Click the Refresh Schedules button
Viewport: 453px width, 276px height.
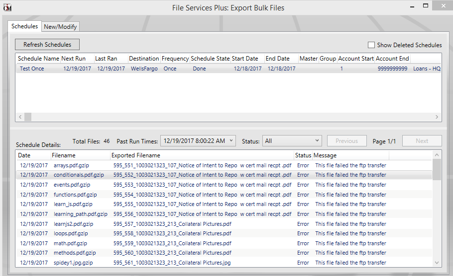click(x=47, y=45)
